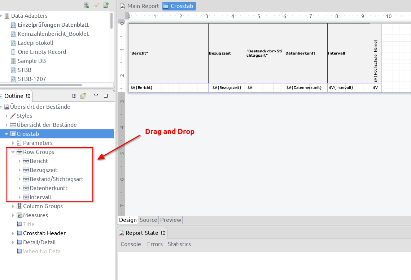
Task: Expand the Intervall row group
Action: [19, 197]
